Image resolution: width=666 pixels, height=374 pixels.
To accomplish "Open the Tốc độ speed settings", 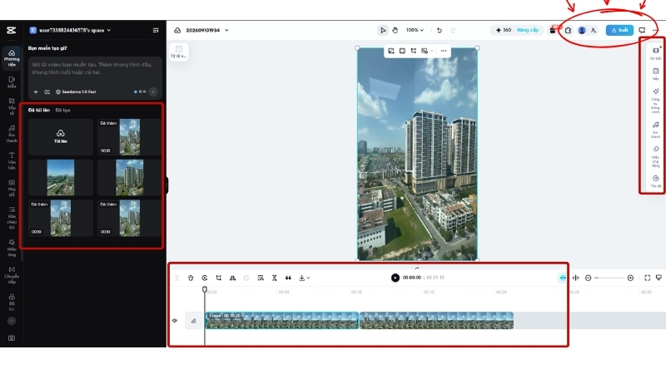I will tap(655, 181).
